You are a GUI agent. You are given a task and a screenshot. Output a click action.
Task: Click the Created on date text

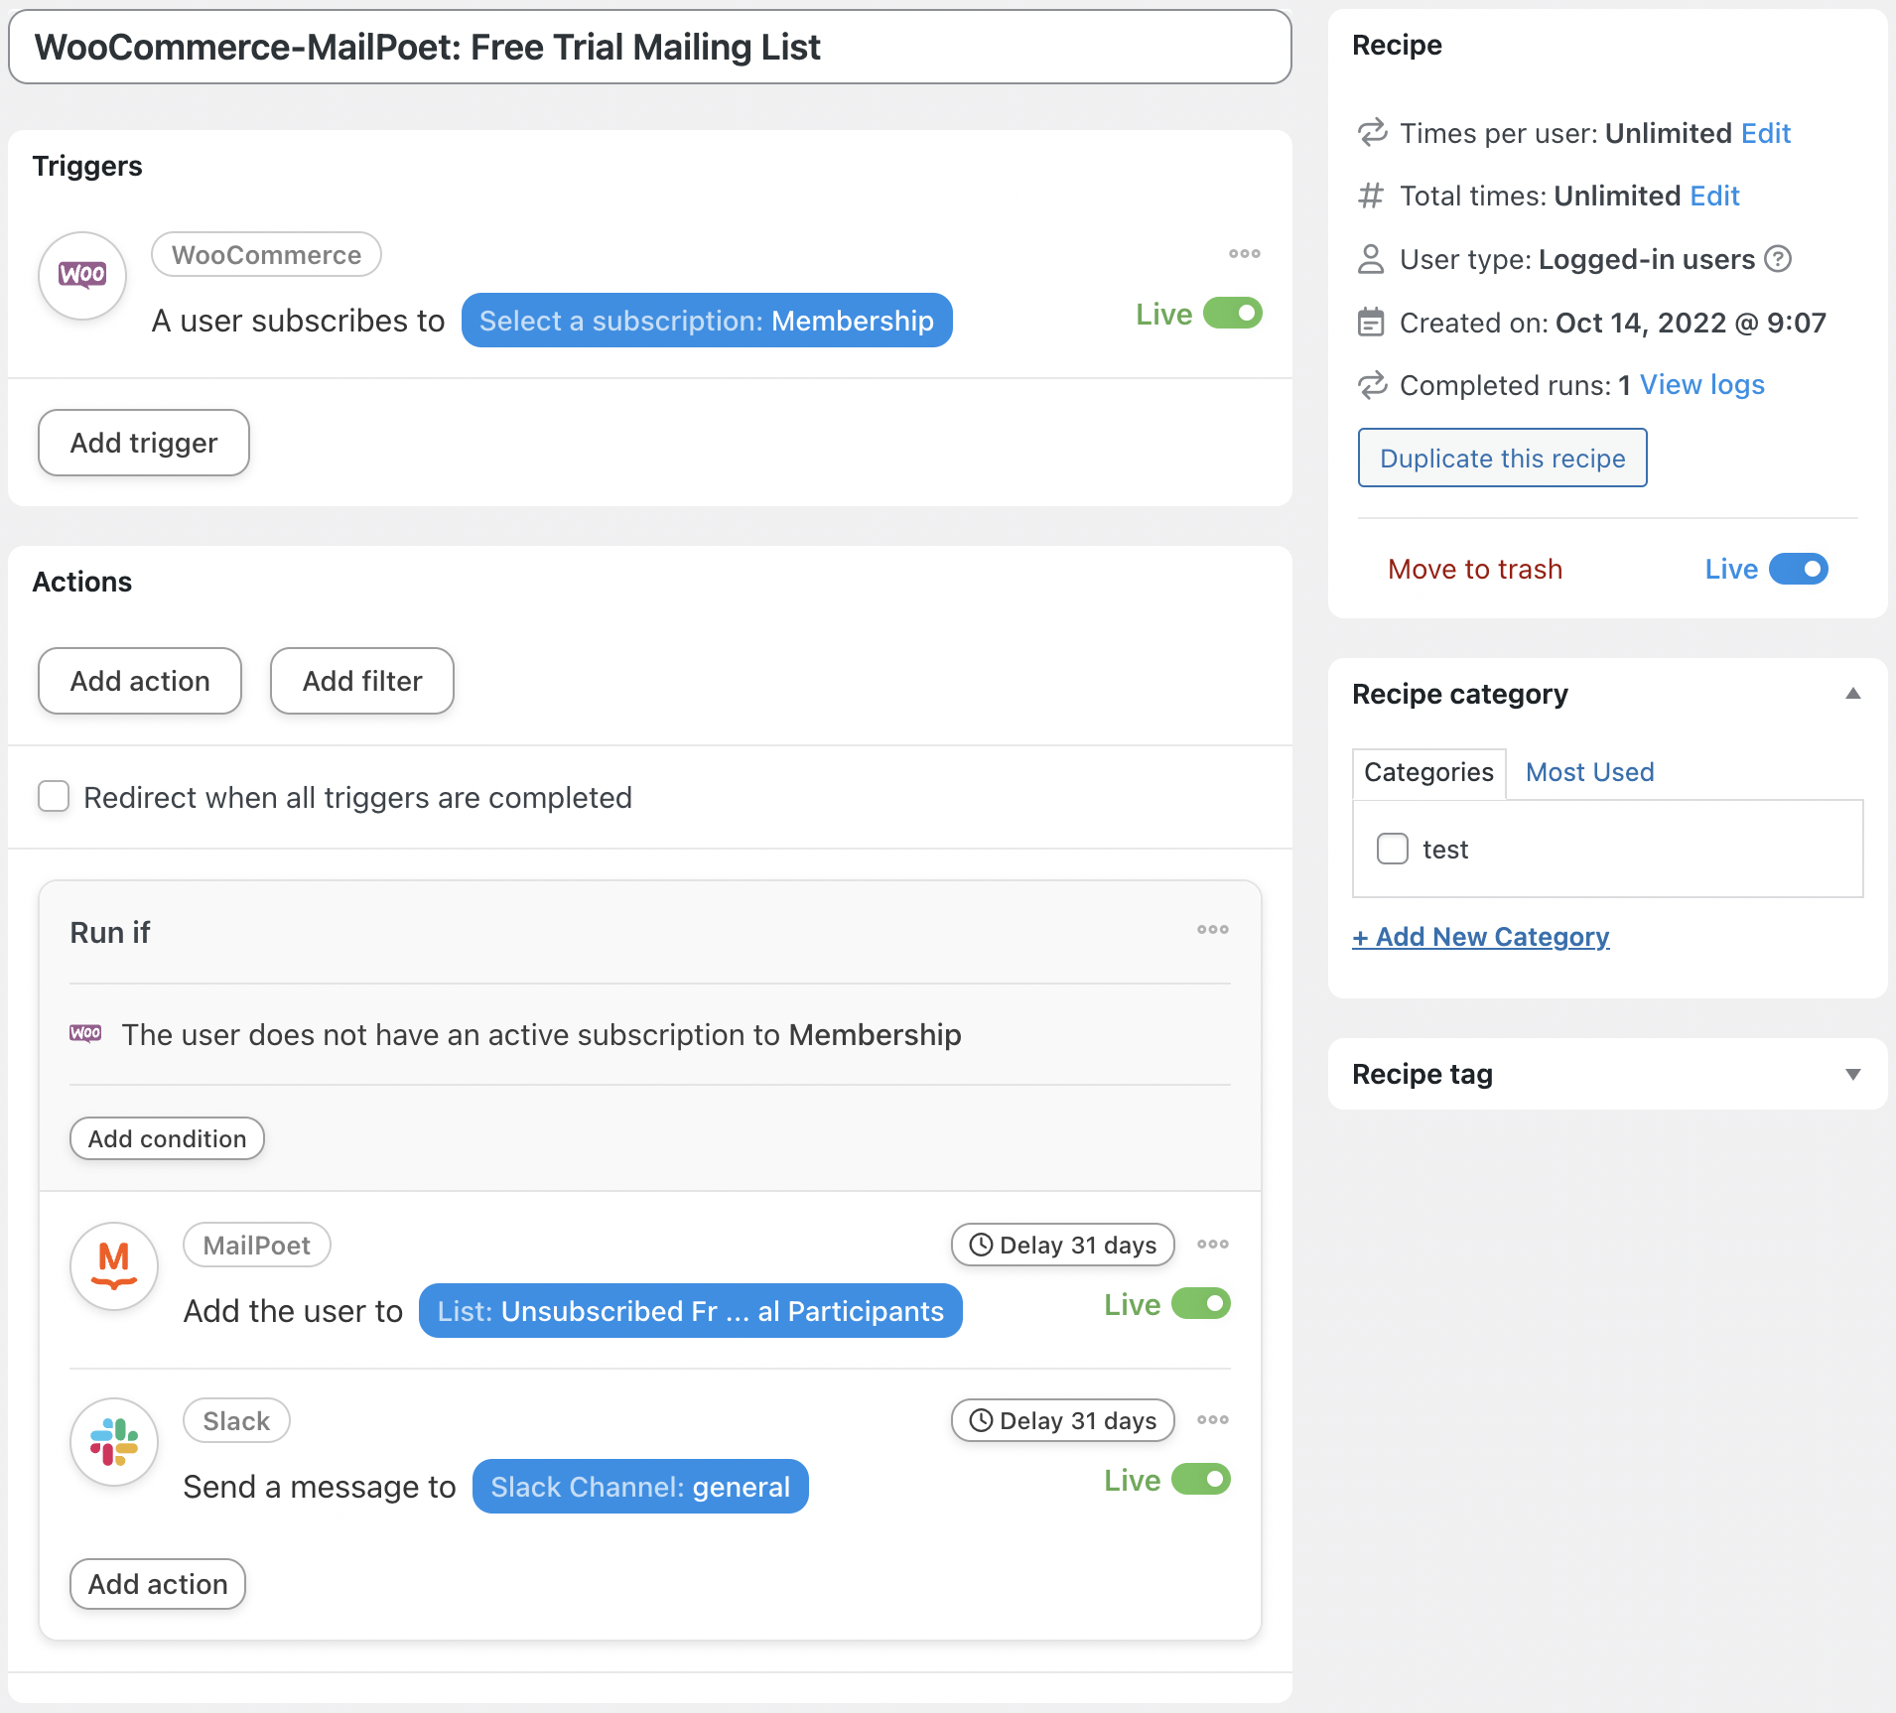pyautogui.click(x=1691, y=323)
